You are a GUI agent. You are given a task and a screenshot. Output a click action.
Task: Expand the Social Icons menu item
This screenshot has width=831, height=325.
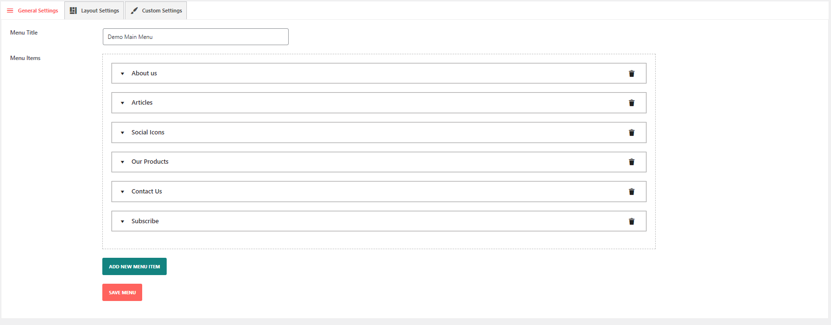(x=122, y=132)
